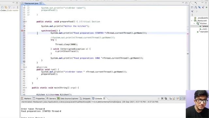Minimize the Package Explorer panel
This screenshot has height=118, width=209.
13,3
